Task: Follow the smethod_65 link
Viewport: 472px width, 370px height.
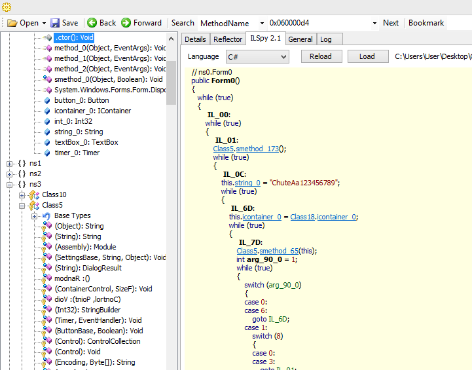Action: coord(279,251)
